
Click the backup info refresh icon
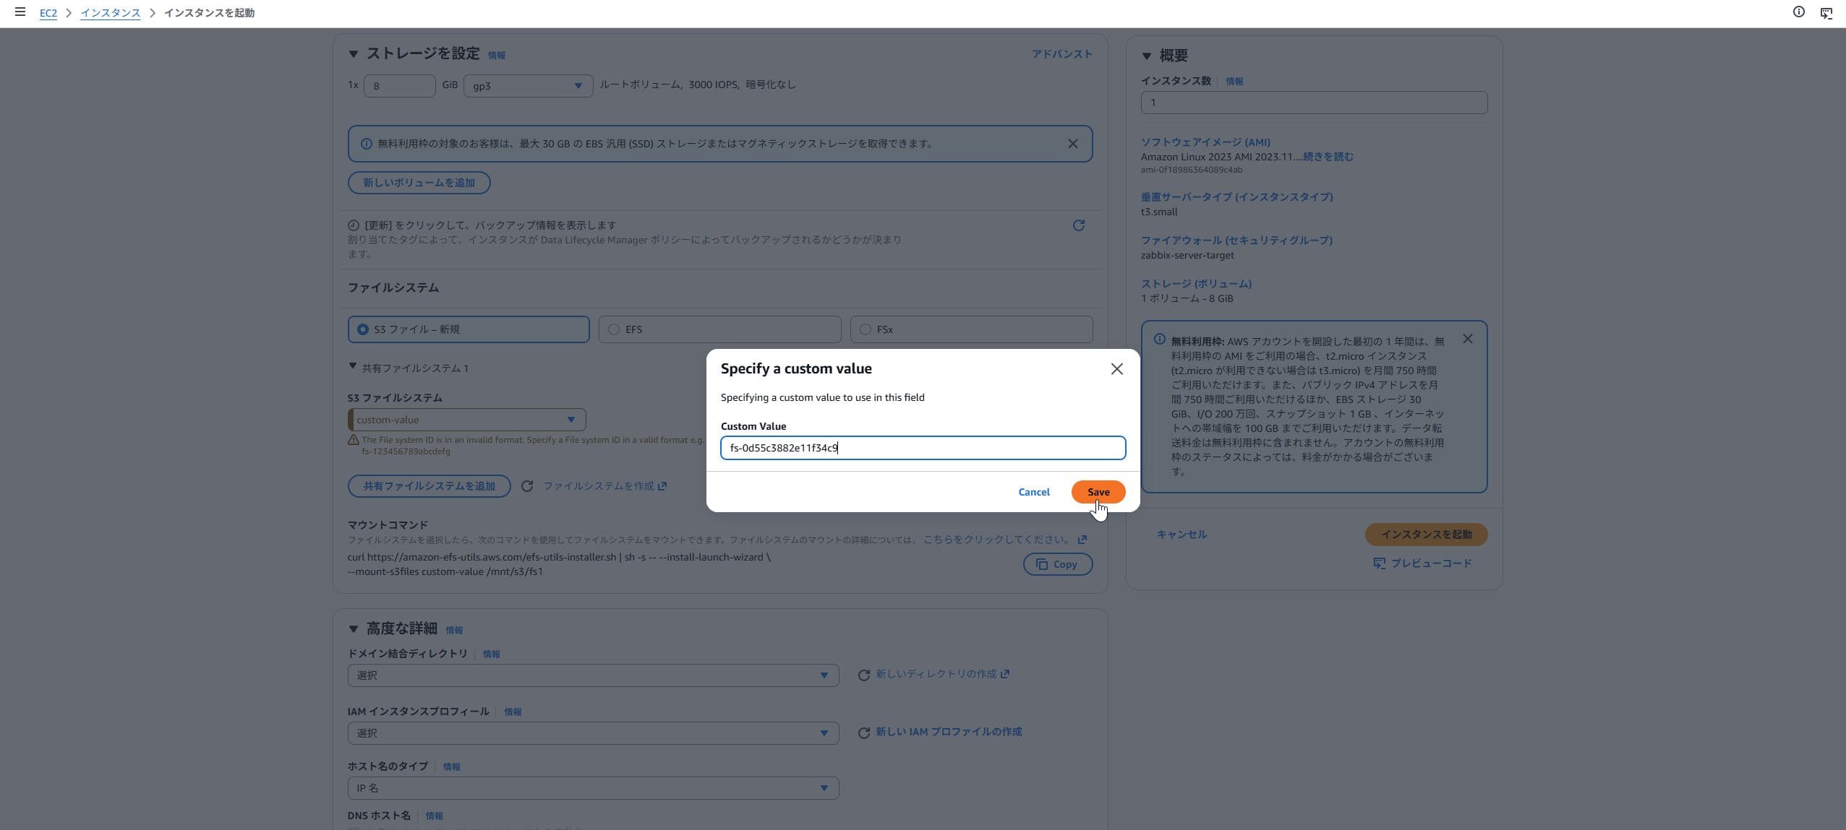coord(1078,225)
